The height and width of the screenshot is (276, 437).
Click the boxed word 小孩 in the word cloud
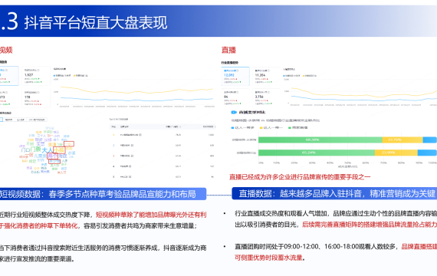(x=59, y=150)
